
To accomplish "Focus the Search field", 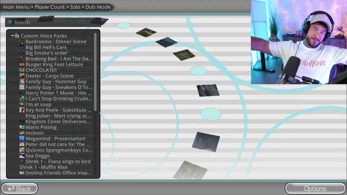I will [53, 22].
